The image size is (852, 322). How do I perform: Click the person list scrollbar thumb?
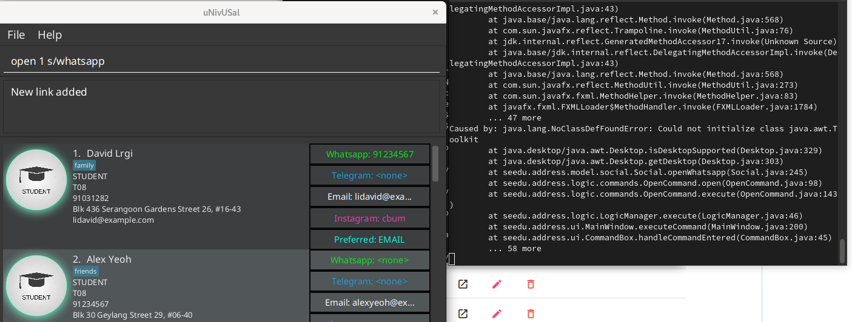(x=435, y=163)
